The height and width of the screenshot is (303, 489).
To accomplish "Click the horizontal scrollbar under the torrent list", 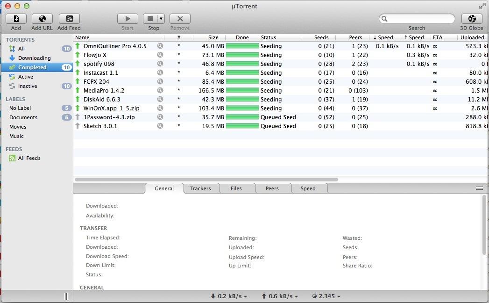I will pos(206,180).
